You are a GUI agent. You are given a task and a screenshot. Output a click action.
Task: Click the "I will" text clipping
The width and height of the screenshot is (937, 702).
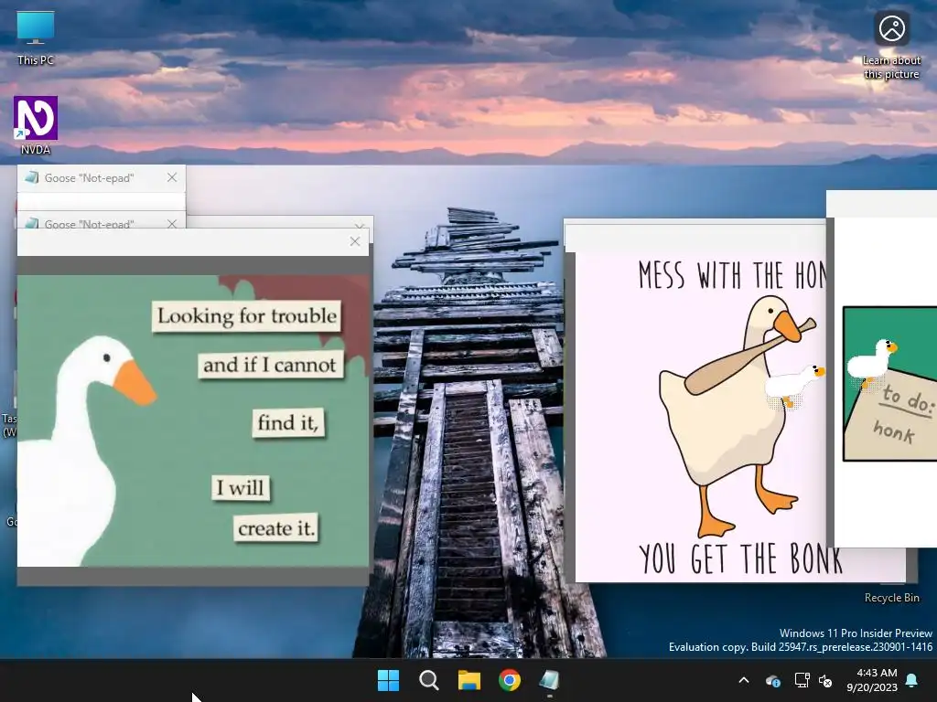[241, 488]
